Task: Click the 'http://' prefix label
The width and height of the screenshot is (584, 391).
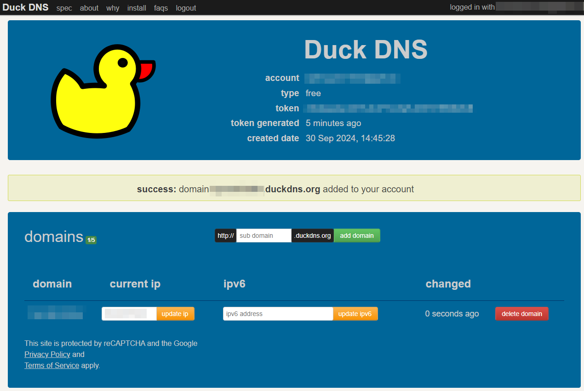Action: (x=226, y=236)
